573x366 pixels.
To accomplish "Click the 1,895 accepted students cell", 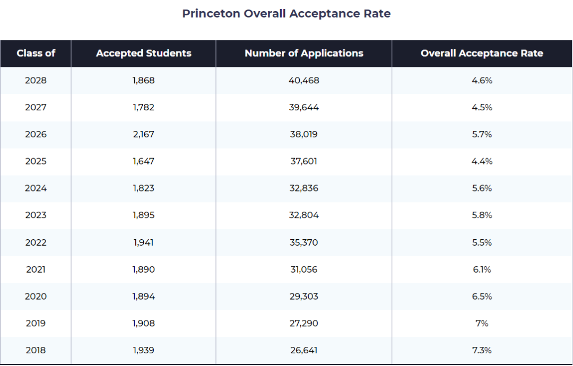I will point(144,215).
